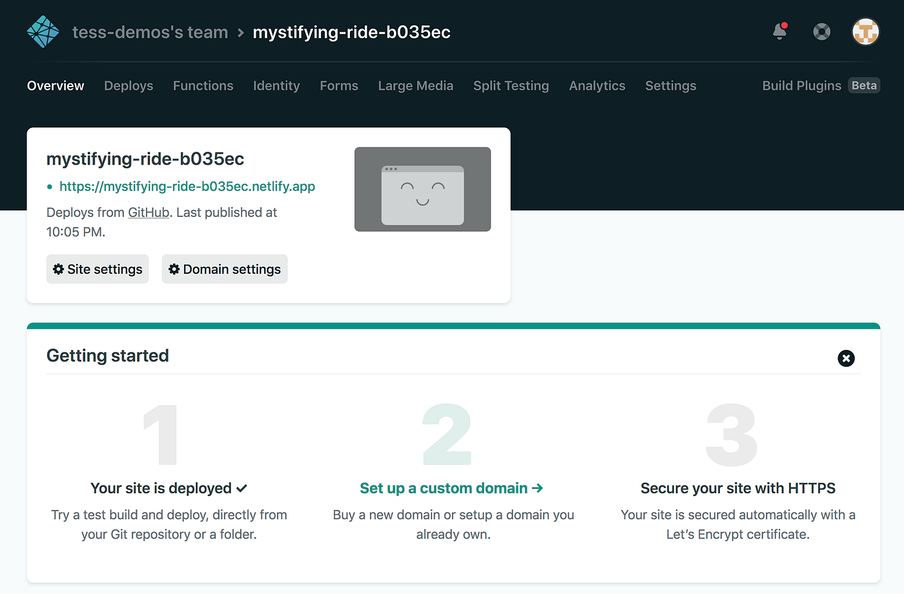Image resolution: width=904 pixels, height=594 pixels.
Task: Click the Site settings button
Action: (x=97, y=269)
